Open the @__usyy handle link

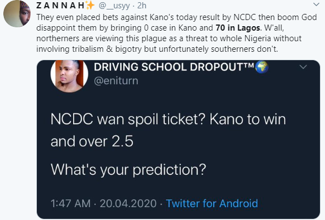(114, 6)
